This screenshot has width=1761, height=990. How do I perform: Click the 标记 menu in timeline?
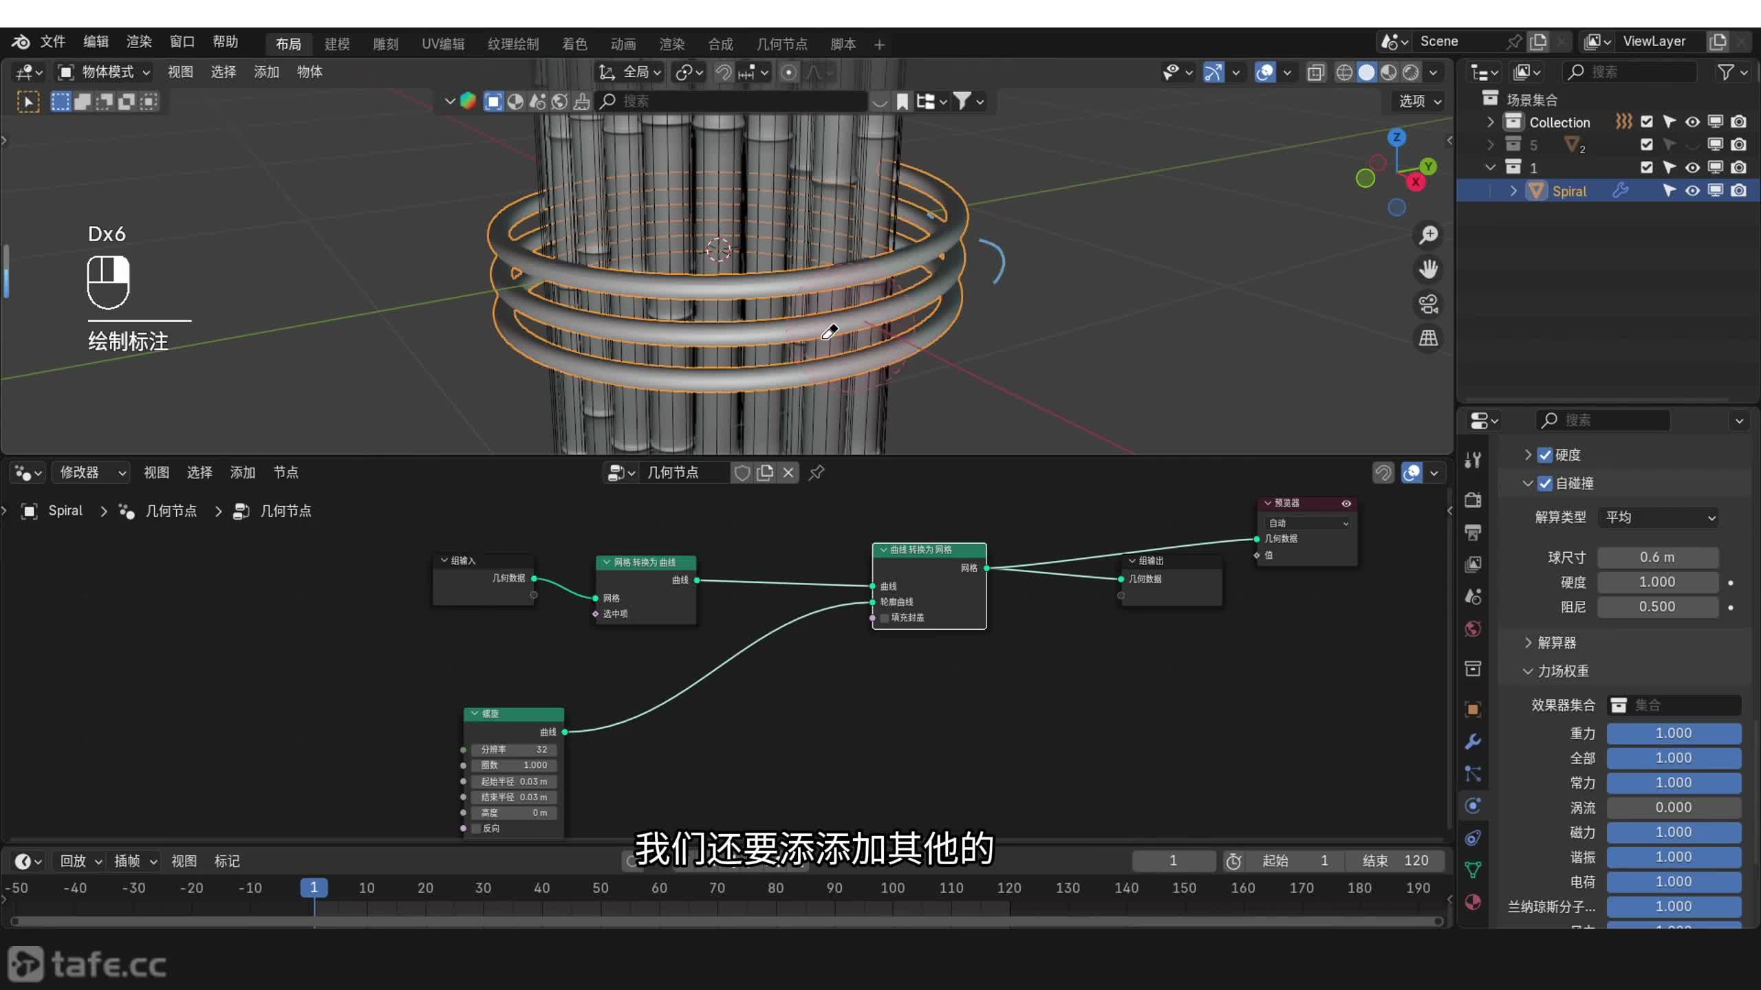(x=227, y=861)
